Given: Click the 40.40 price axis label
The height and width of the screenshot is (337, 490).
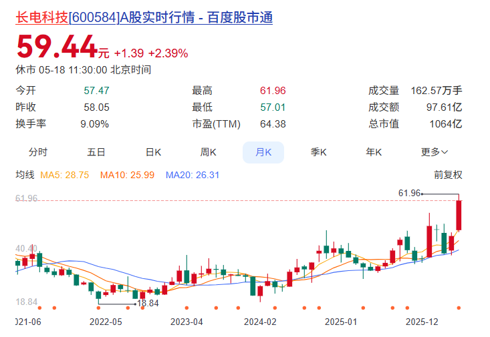Looking at the screenshot, I should pyautogui.click(x=27, y=249).
